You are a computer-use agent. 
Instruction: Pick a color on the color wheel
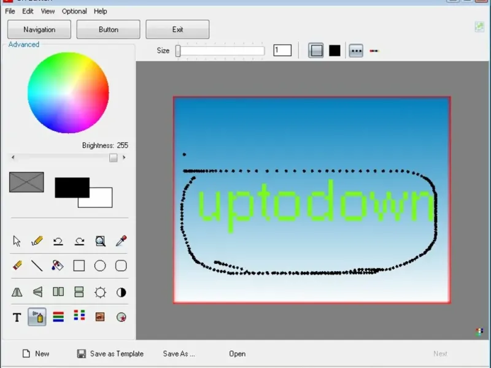tap(68, 93)
